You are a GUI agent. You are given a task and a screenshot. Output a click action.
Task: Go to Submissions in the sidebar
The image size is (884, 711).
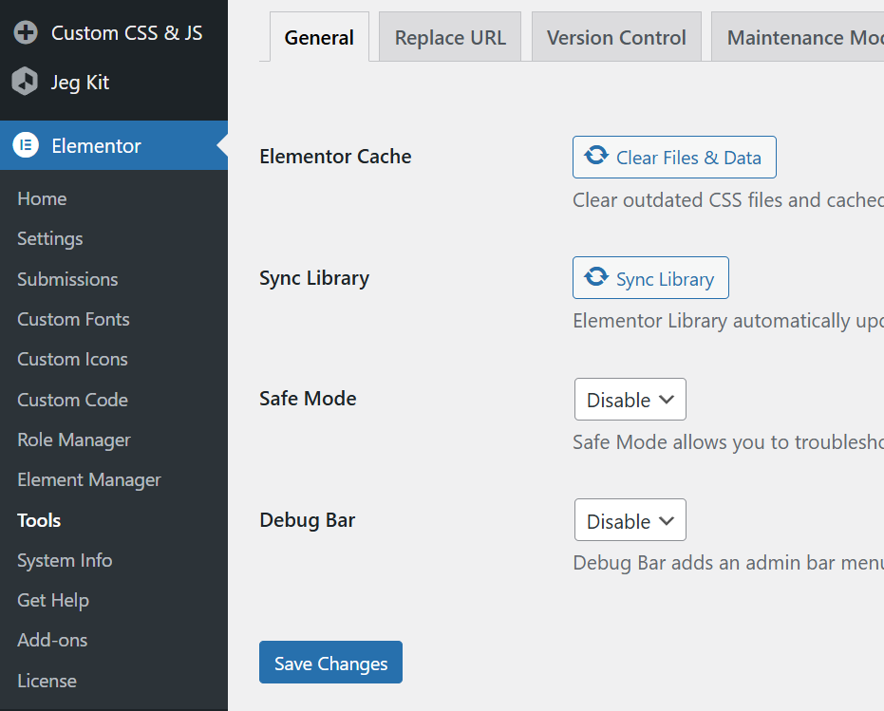67,279
